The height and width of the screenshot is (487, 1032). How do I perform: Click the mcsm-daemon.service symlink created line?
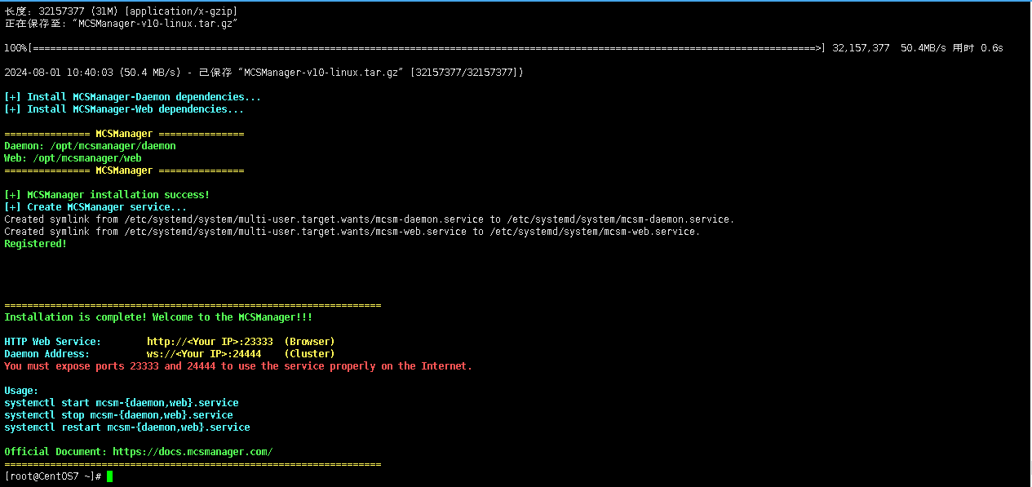[369, 219]
